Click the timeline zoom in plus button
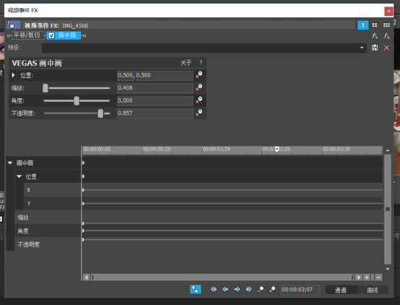The height and width of the screenshot is (305, 400). [x=367, y=277]
